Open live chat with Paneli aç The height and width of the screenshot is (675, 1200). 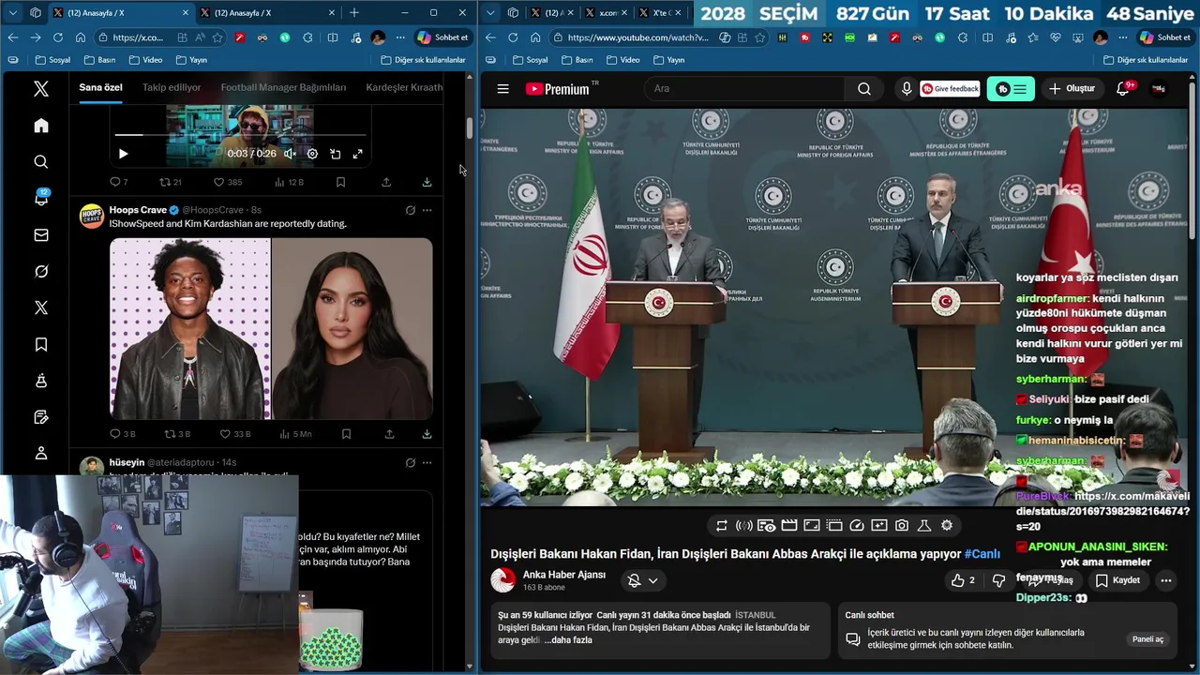pyautogui.click(x=1147, y=639)
